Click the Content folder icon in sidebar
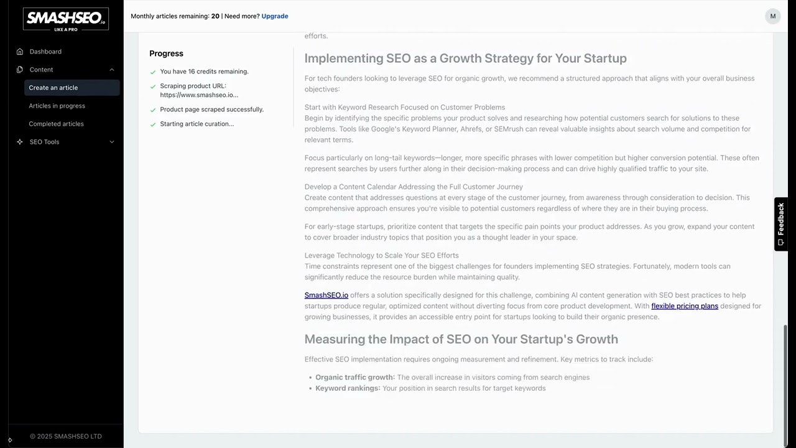796x448 pixels. (x=20, y=70)
